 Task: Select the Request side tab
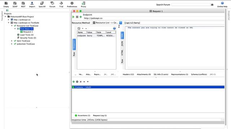click(x=74, y=44)
